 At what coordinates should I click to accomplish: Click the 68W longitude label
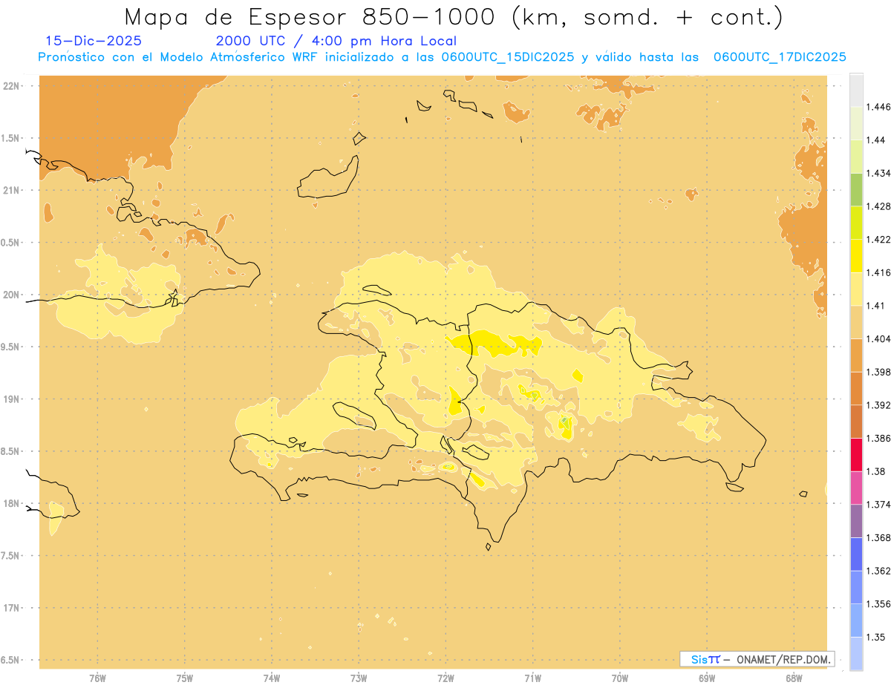pos(794,678)
